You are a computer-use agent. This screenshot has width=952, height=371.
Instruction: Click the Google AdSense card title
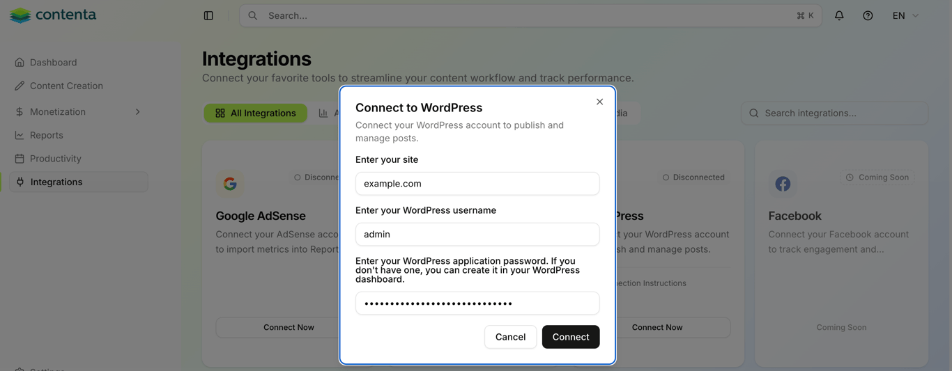click(261, 216)
